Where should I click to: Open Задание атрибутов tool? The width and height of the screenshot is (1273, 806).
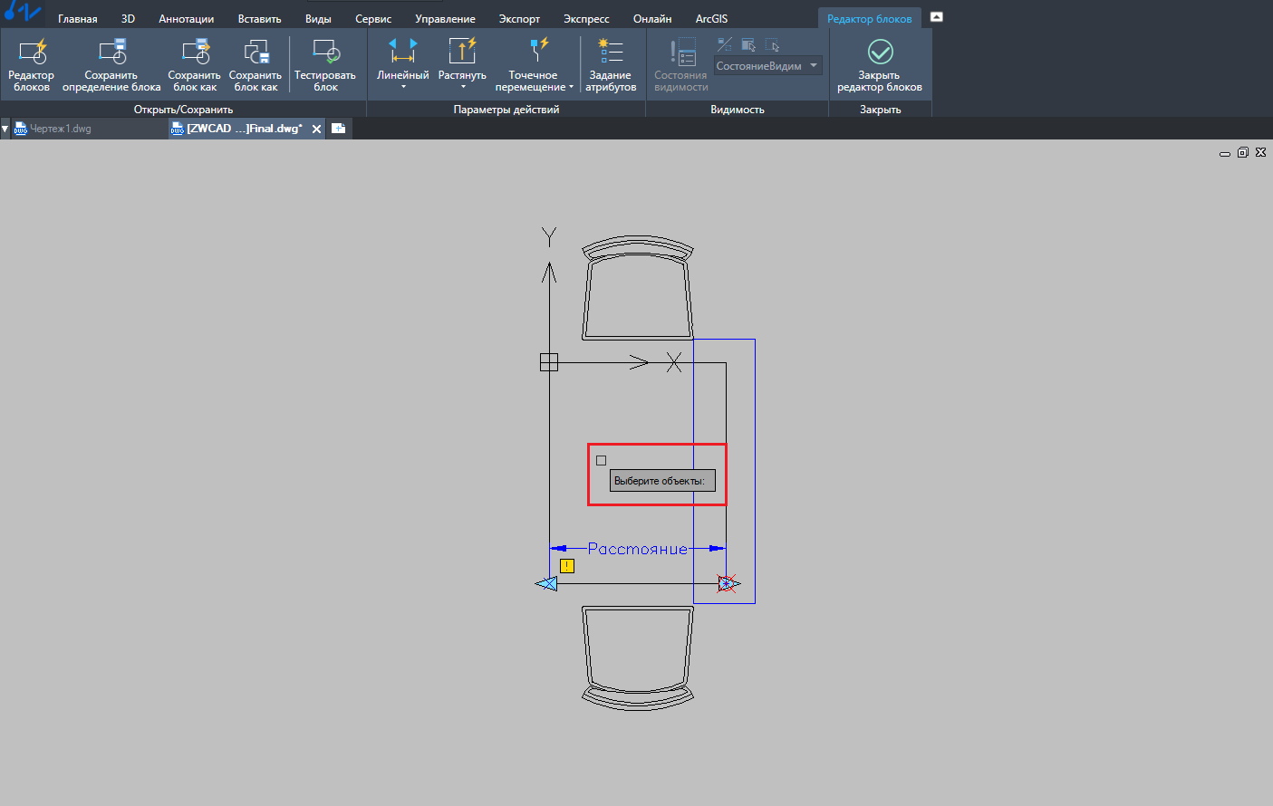pos(611,65)
